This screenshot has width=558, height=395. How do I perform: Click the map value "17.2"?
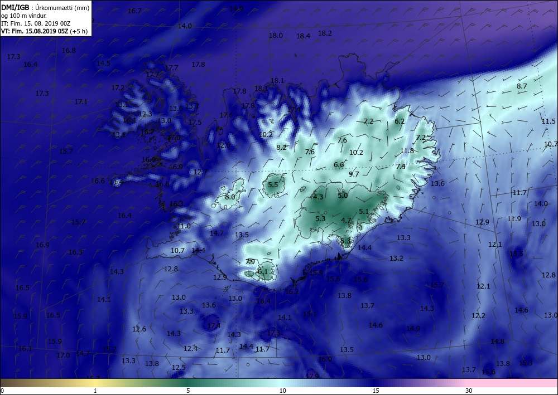118,87
